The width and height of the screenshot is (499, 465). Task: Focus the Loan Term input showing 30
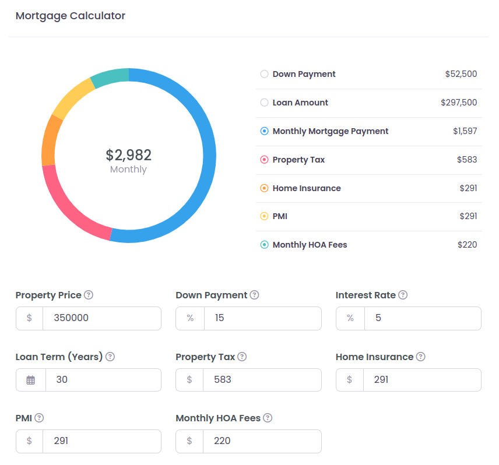click(103, 380)
